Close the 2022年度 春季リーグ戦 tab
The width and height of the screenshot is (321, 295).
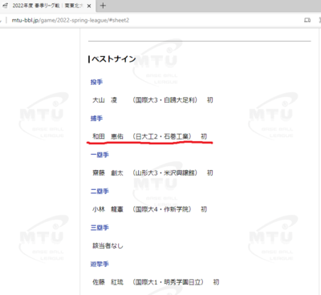pyautogui.click(x=89, y=6)
